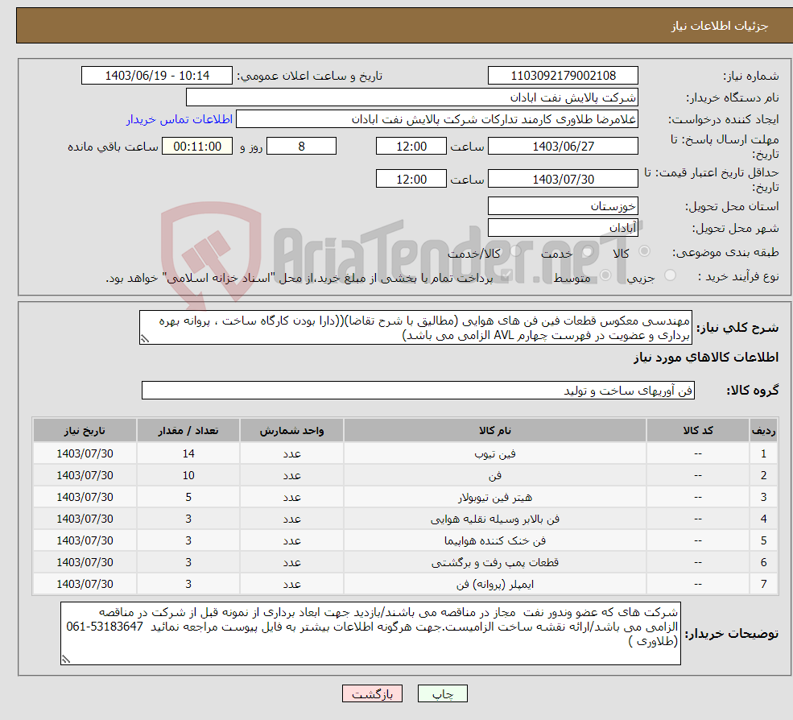Click the request creator field غلامرضا طلاوری

pyautogui.click(x=437, y=119)
